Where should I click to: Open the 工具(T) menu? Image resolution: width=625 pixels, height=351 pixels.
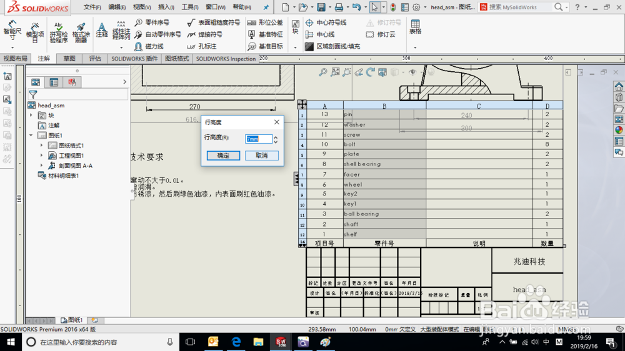(190, 7)
